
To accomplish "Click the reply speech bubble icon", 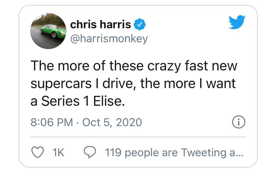I will (x=90, y=152).
